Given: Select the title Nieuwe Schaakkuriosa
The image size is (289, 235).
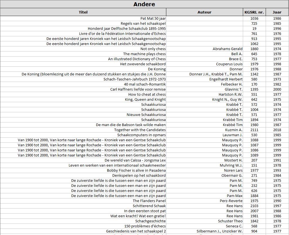Looking at the screenshot, I should point(146,115).
